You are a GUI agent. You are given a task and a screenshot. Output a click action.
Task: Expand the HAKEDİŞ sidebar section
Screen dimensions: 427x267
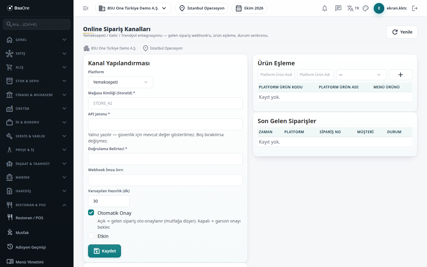37,191
